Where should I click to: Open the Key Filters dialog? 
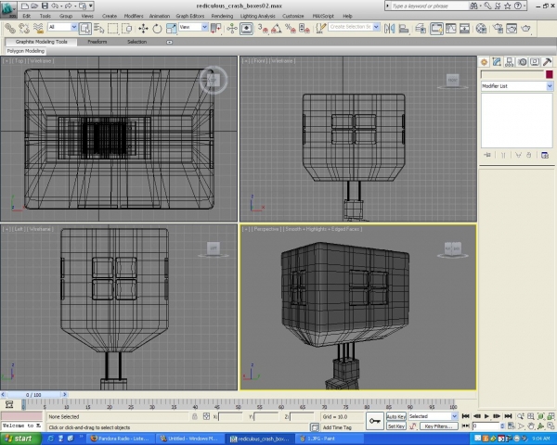438,426
